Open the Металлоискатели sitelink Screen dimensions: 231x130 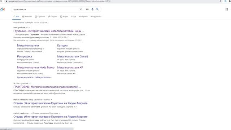(x=28, y=45)
